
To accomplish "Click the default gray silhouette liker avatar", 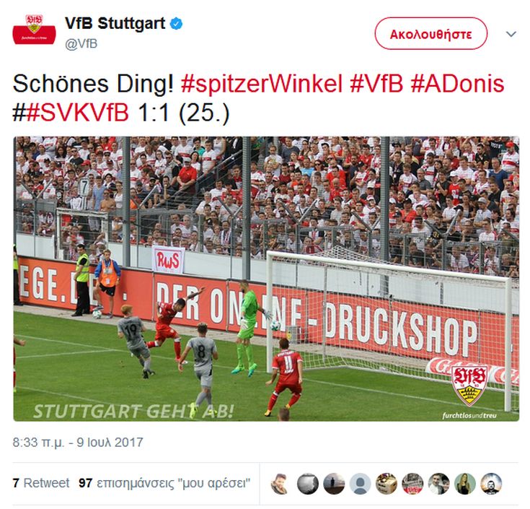I will click(x=360, y=483).
